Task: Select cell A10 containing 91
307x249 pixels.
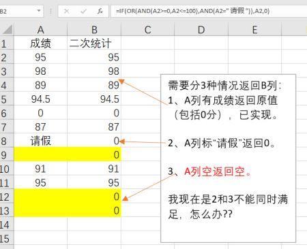Action: click(x=41, y=169)
